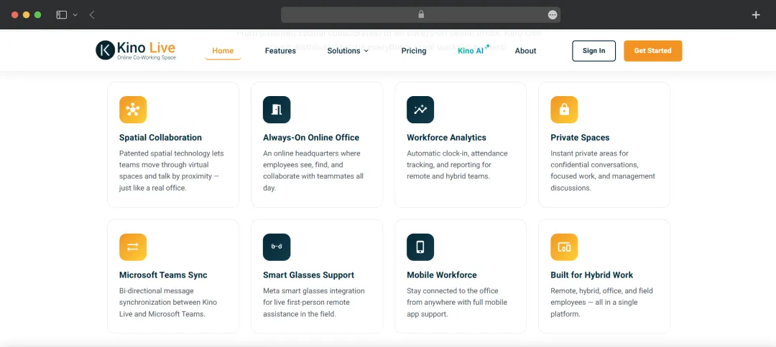The image size is (776, 347).
Task: Click text 'Meta smart glasses integration' description
Action: pos(314,291)
